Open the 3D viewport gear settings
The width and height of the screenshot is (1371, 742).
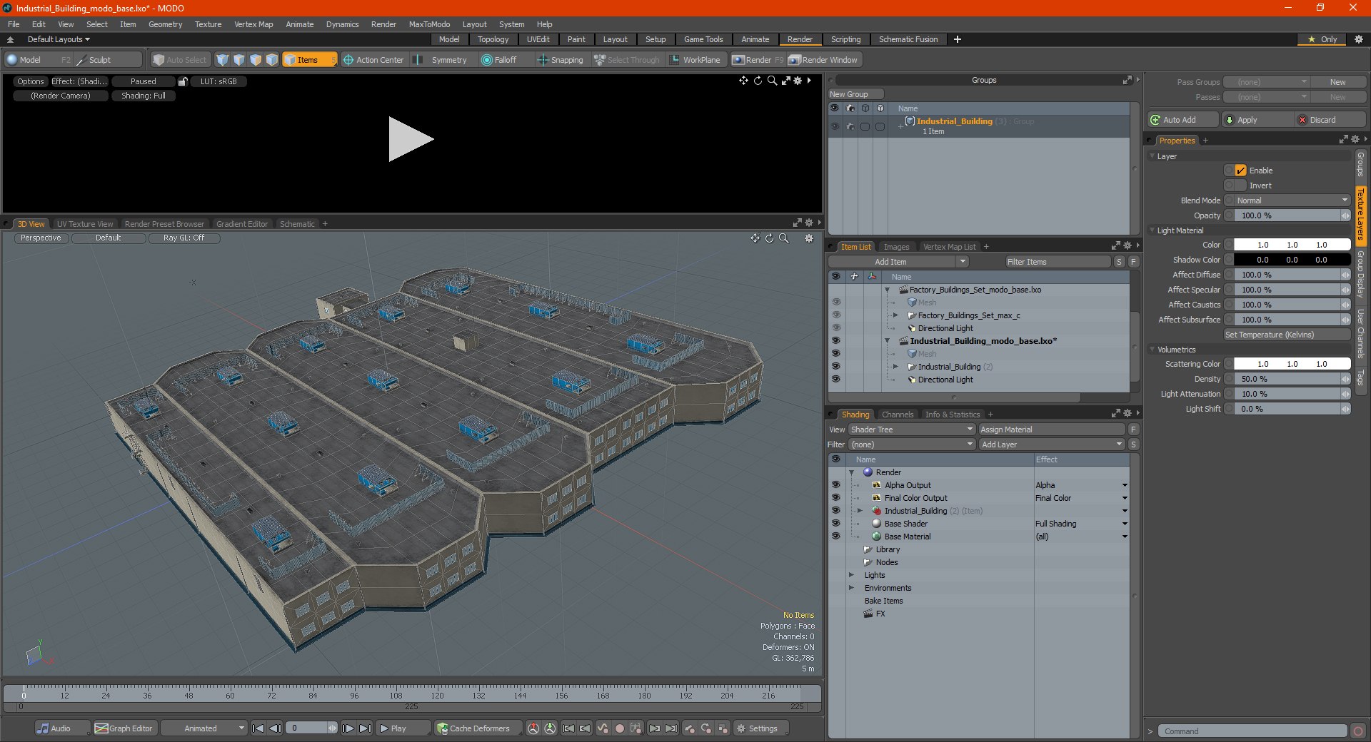809,238
